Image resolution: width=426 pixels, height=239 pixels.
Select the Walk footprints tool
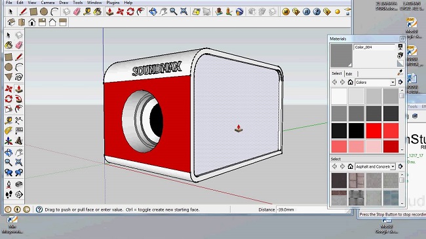pyautogui.click(x=9, y=194)
